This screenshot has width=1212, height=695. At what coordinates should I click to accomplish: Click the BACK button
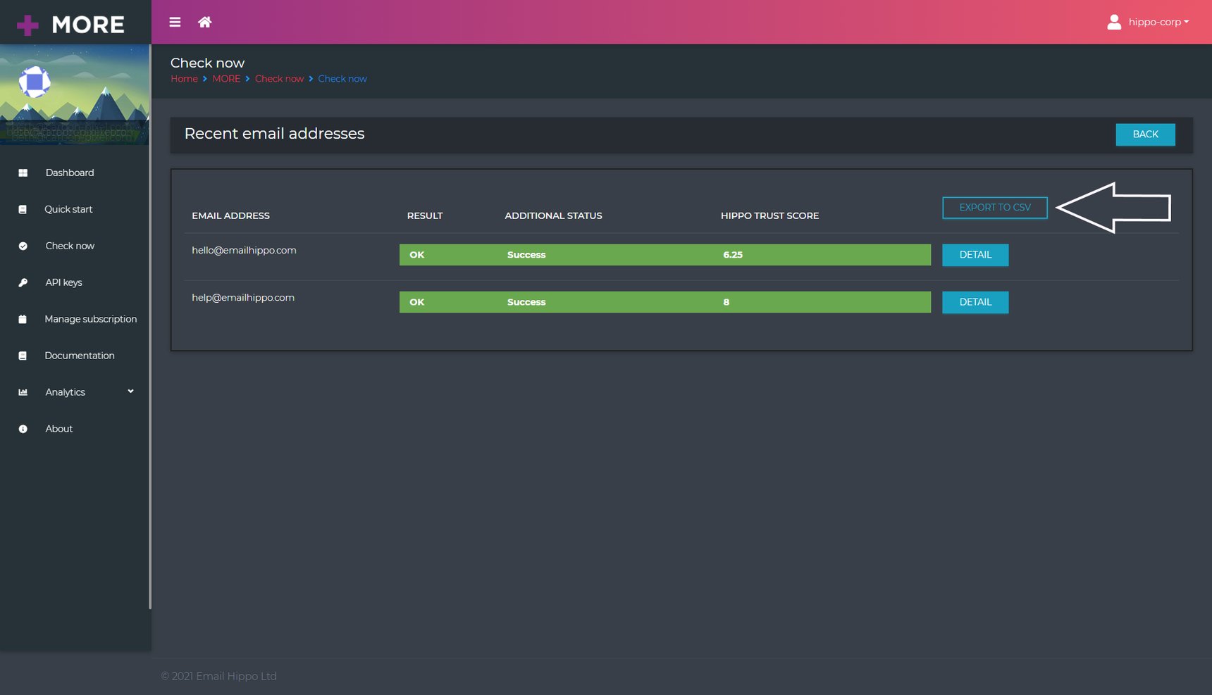click(1145, 134)
